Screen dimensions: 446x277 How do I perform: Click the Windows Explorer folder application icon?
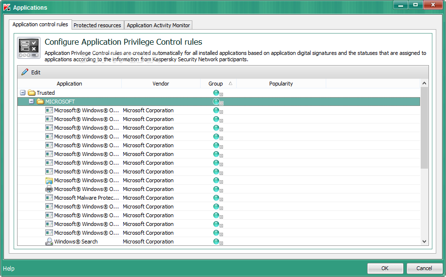49,180
